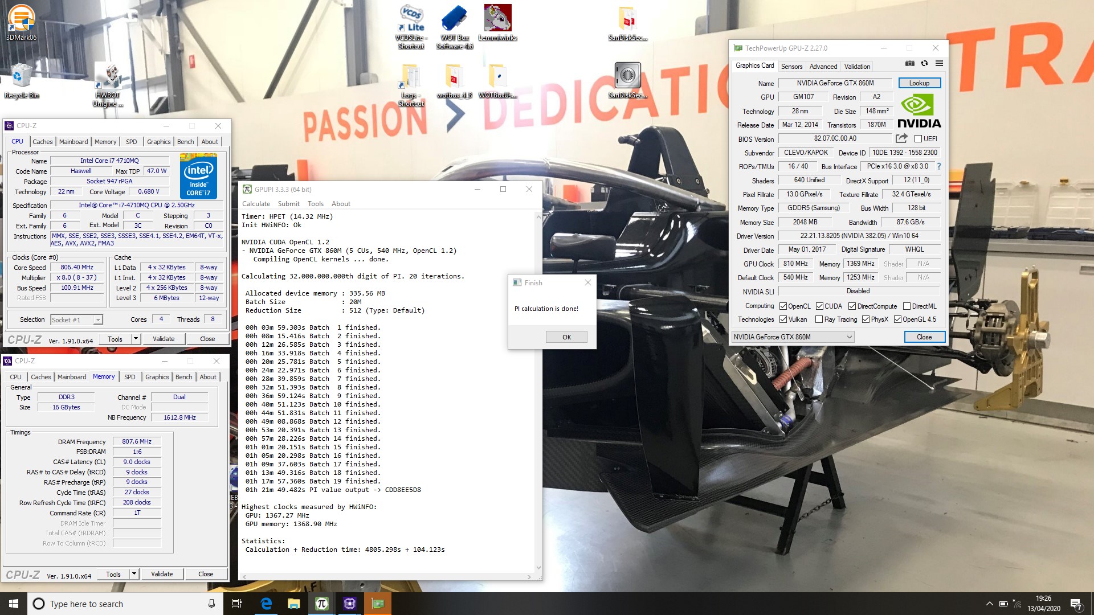The width and height of the screenshot is (1094, 615).
Task: Click Tools button in upper CPU-Z window
Action: pos(115,339)
